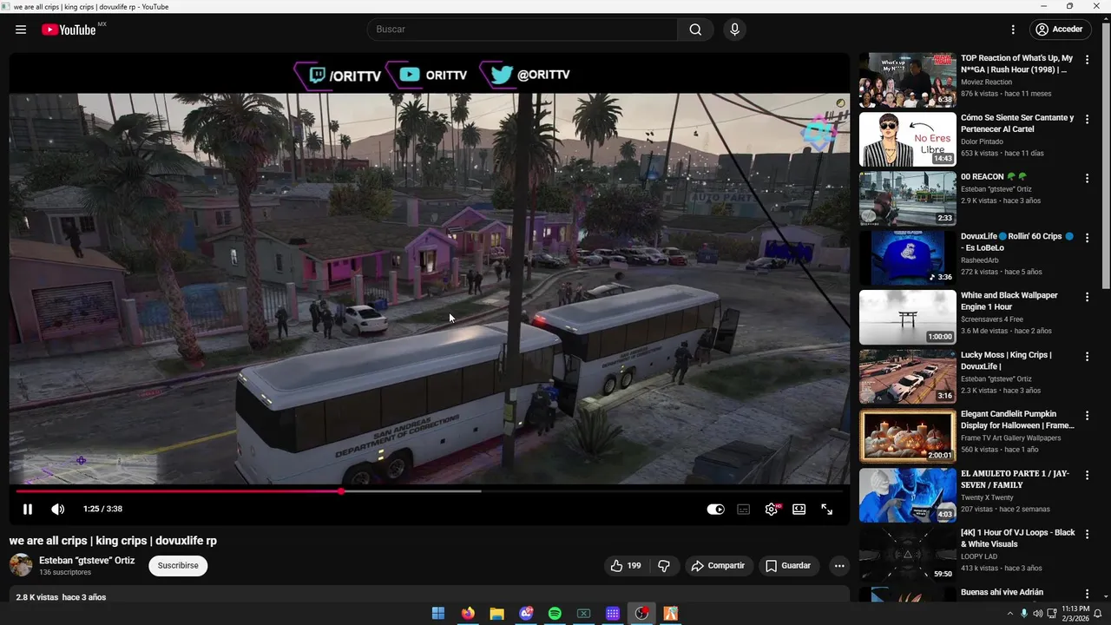Click the progress bar scrubber dot

[341, 491]
